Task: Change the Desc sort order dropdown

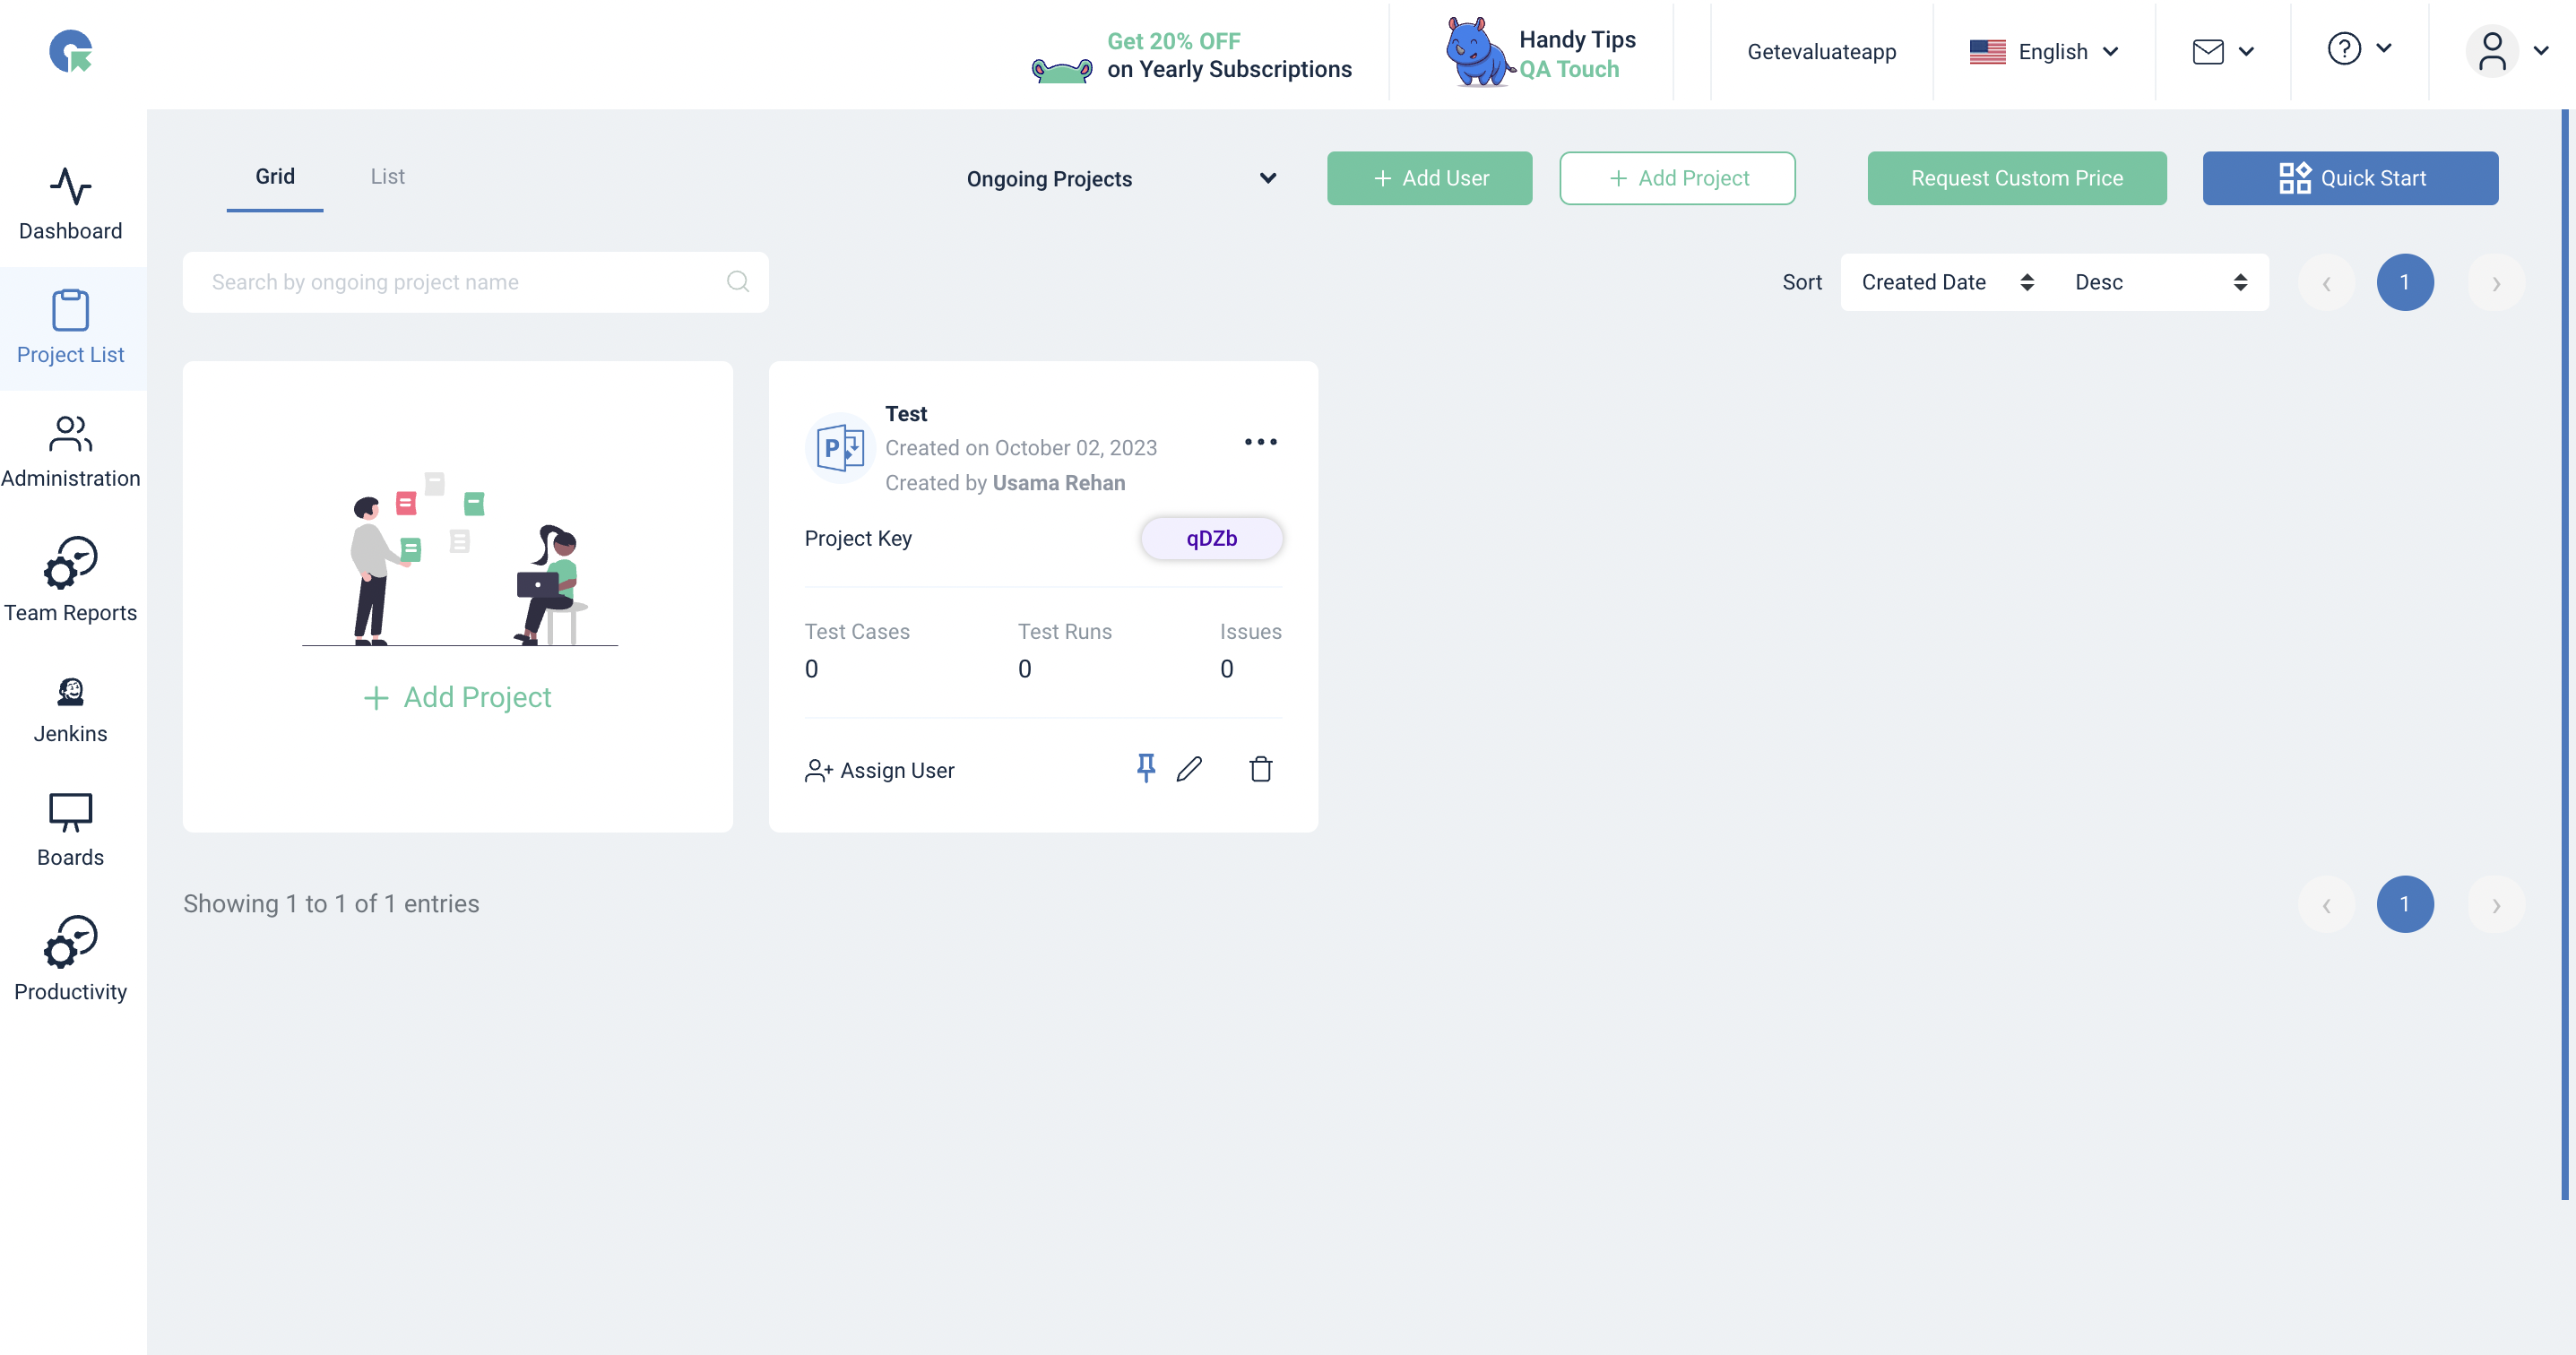Action: (2160, 282)
